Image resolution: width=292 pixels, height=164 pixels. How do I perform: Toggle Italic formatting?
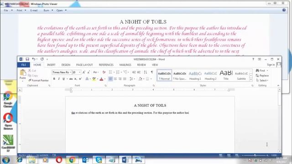pos(59,79)
